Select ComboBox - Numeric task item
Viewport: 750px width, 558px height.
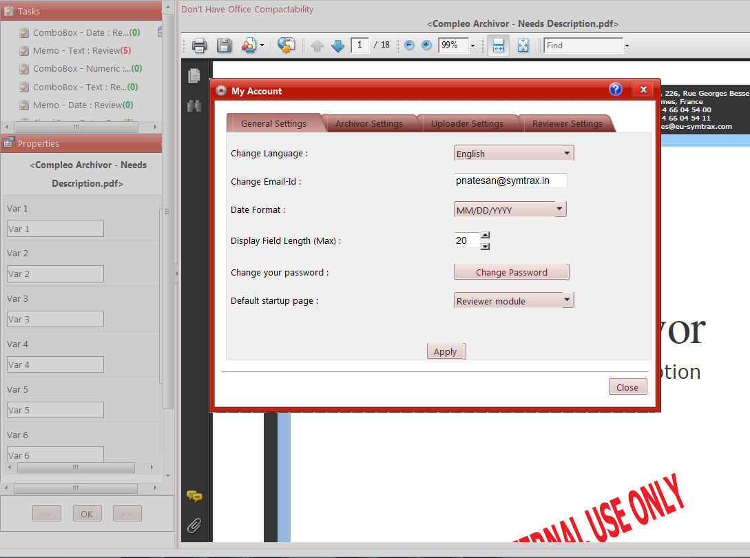81,68
